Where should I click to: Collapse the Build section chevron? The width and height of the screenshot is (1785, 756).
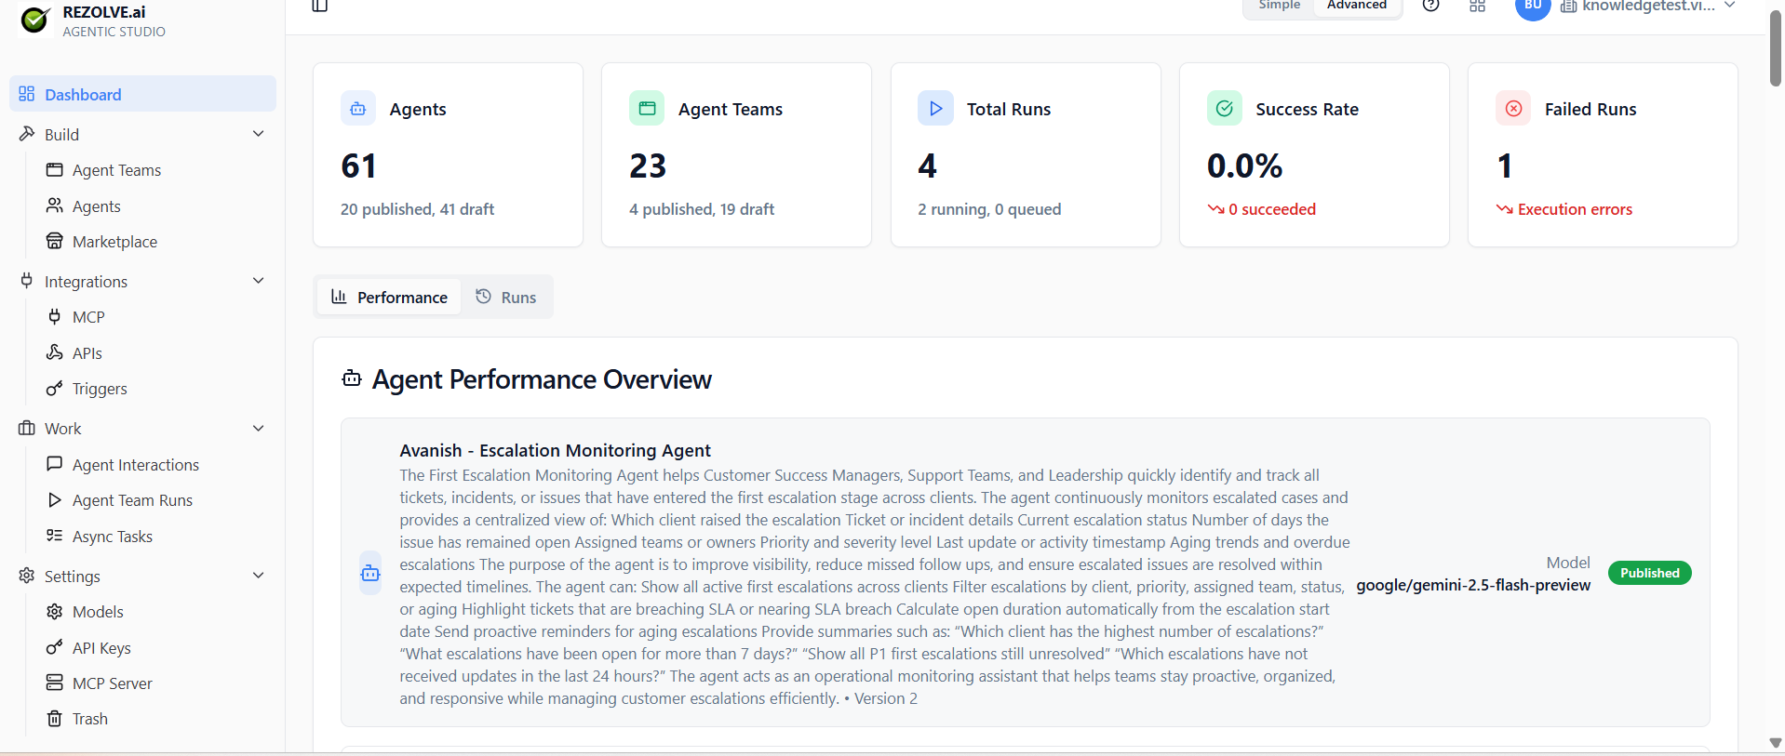259,134
